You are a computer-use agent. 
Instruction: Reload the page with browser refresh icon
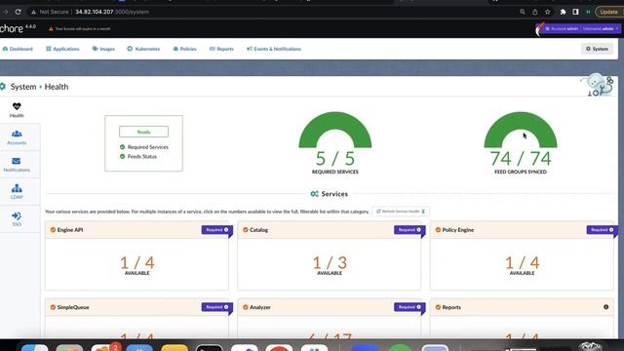(x=18, y=12)
